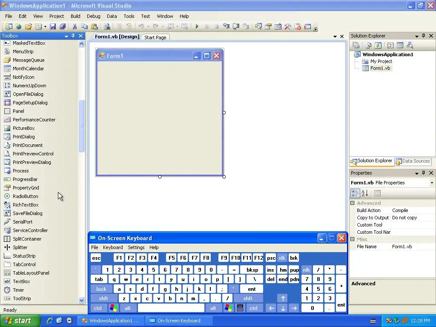Collapse the Advanced category in Properties
This screenshot has height=327, width=436.
pos(353,203)
